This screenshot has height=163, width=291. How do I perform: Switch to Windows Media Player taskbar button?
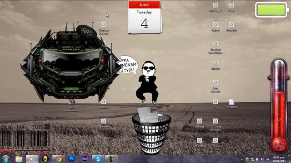[x=32, y=159]
